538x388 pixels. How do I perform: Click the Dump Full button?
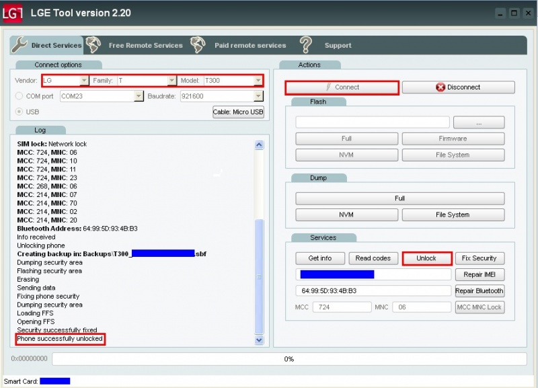[x=399, y=198]
